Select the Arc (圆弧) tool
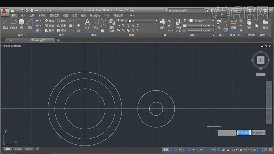The image size is (274, 154). (x=30, y=24)
